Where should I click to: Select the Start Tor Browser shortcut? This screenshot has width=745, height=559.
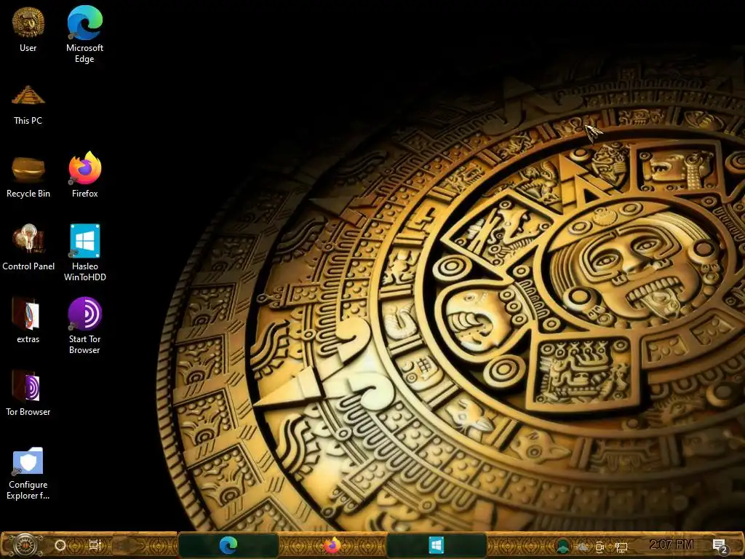[x=84, y=313]
